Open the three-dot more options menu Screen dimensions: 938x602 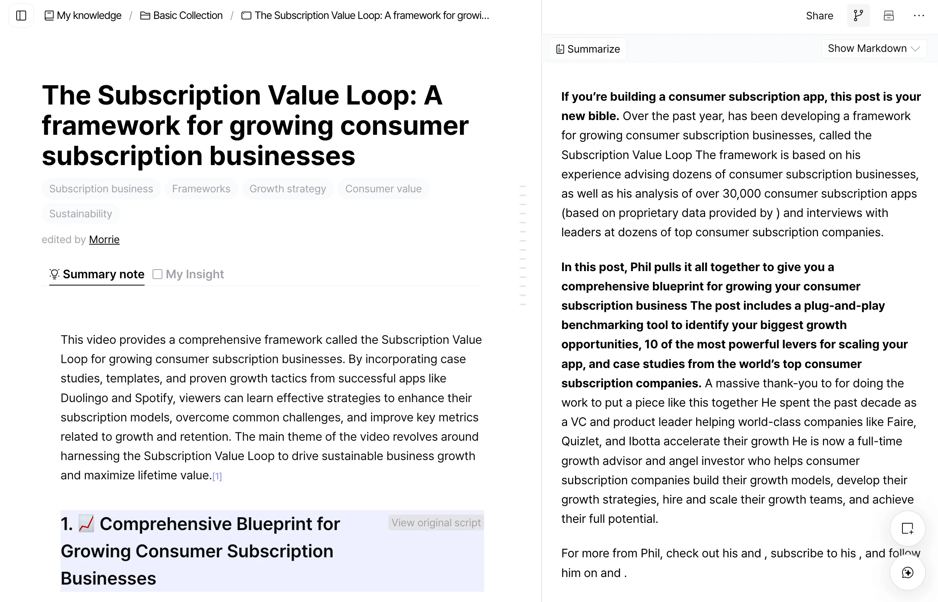[x=919, y=16]
